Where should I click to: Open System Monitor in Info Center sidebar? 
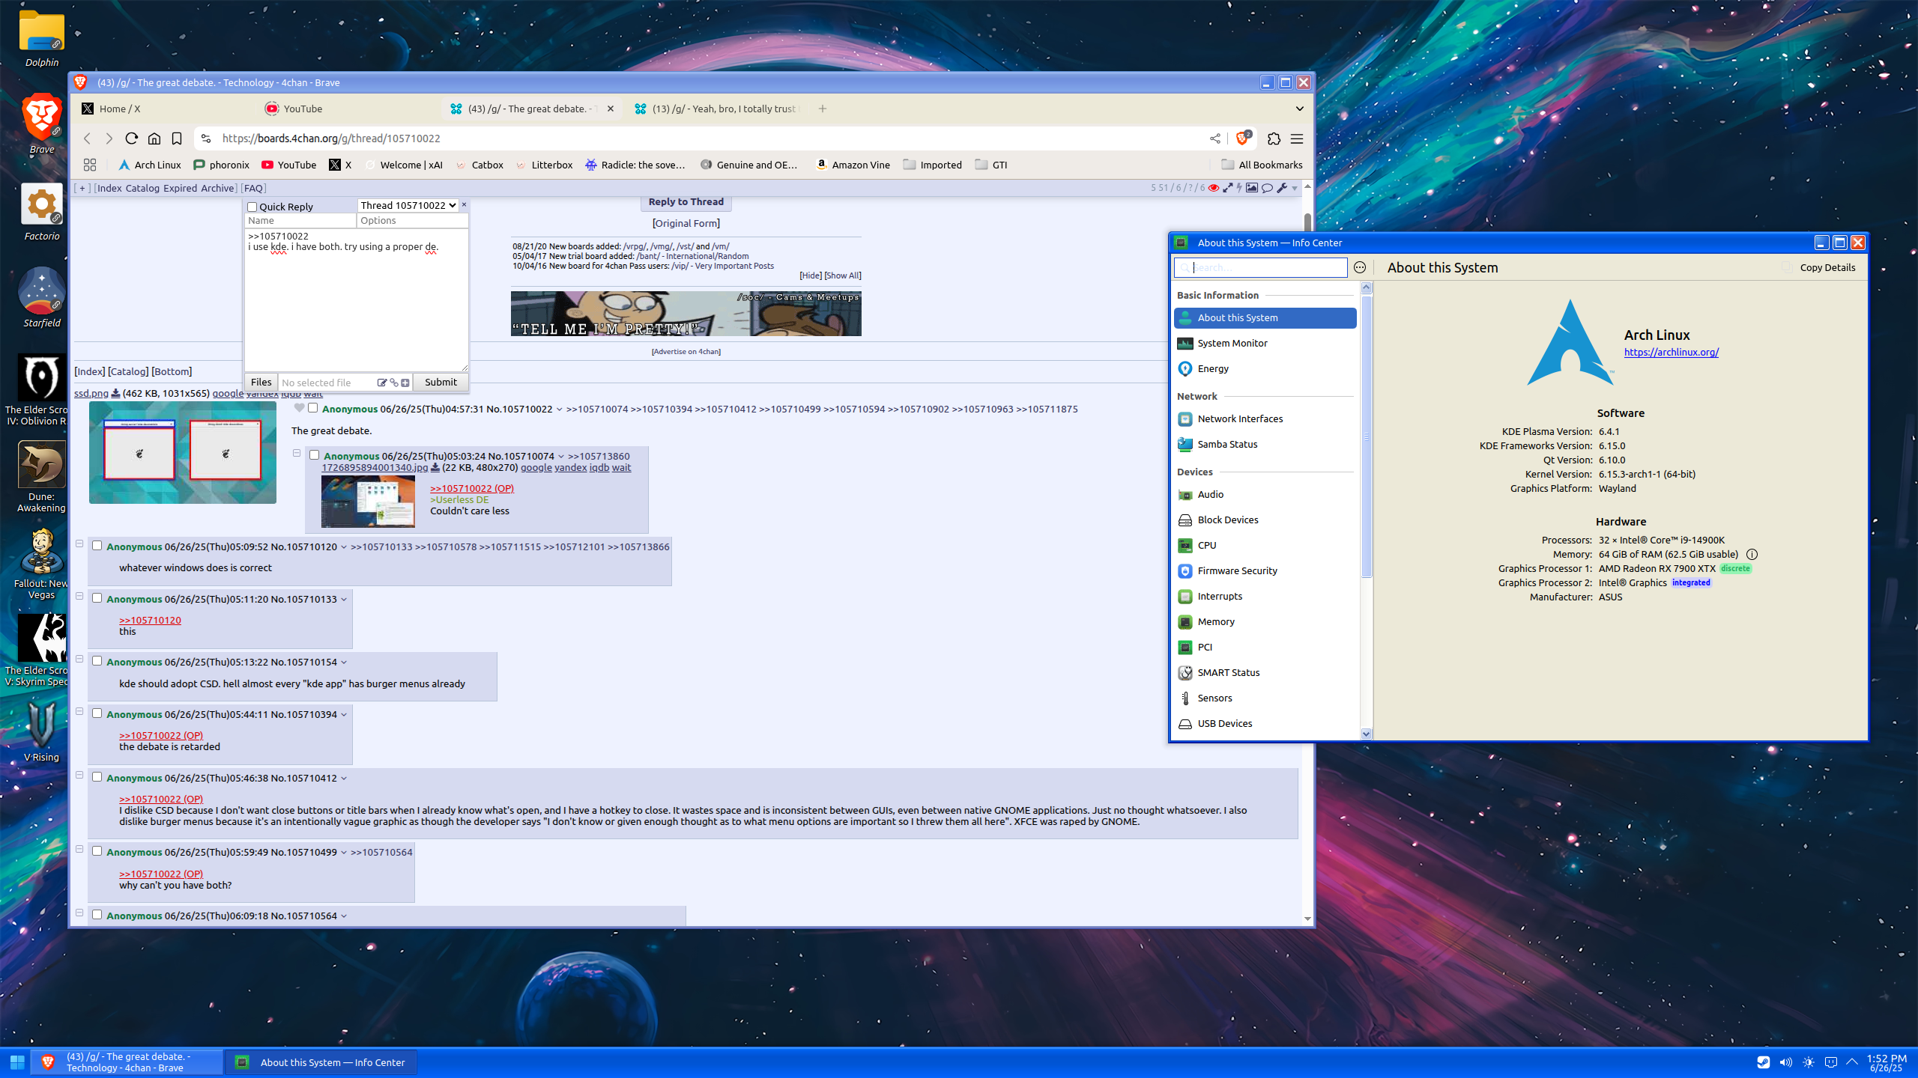click(x=1265, y=344)
